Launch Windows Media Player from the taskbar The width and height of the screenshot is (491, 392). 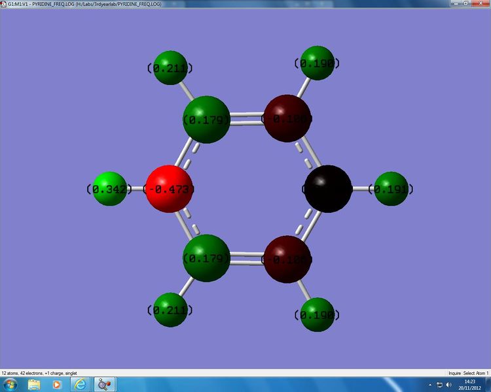[x=57, y=385]
